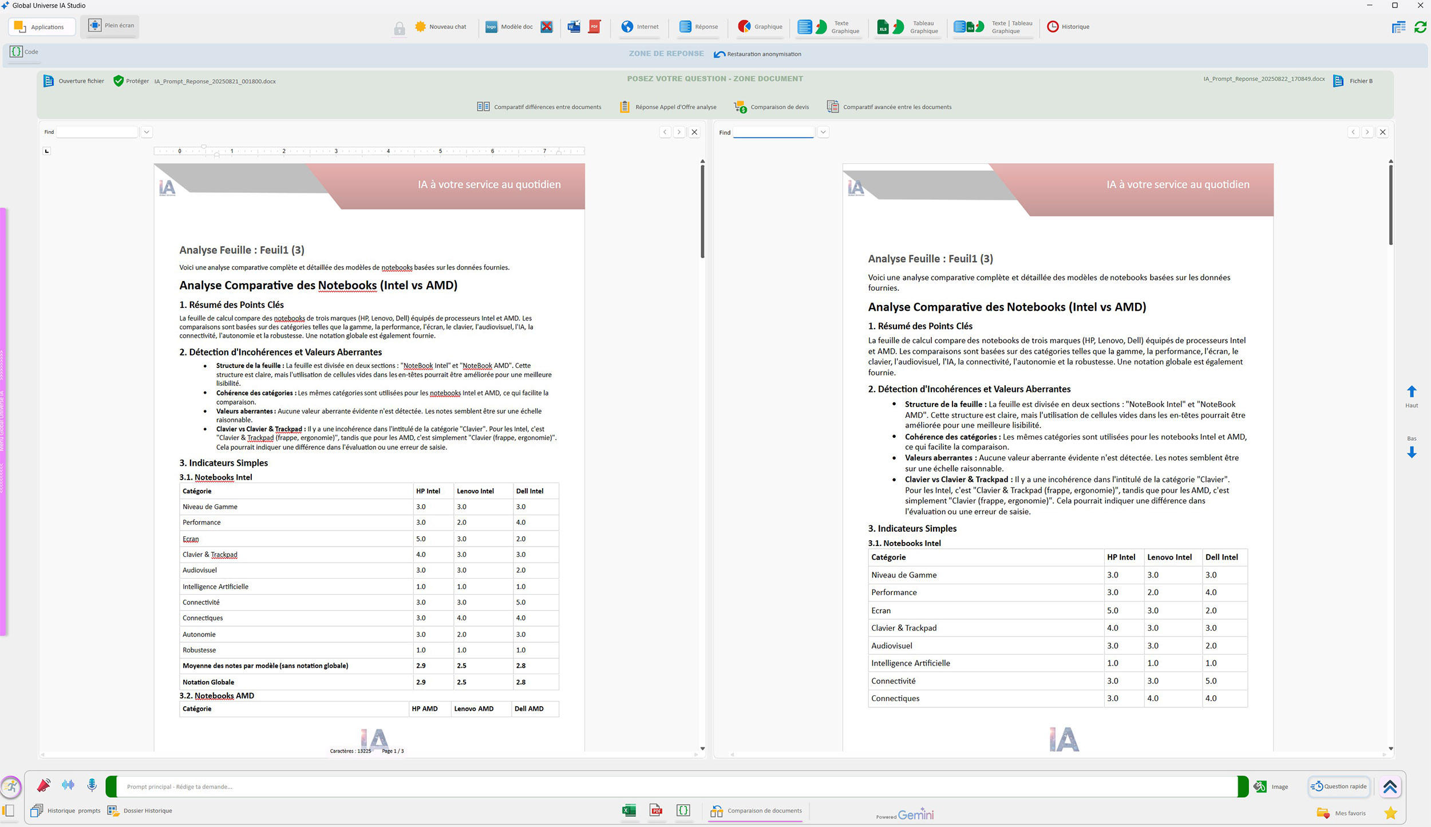This screenshot has height=827, width=1431.
Task: Click the red megaphone icon
Action: pyautogui.click(x=44, y=785)
